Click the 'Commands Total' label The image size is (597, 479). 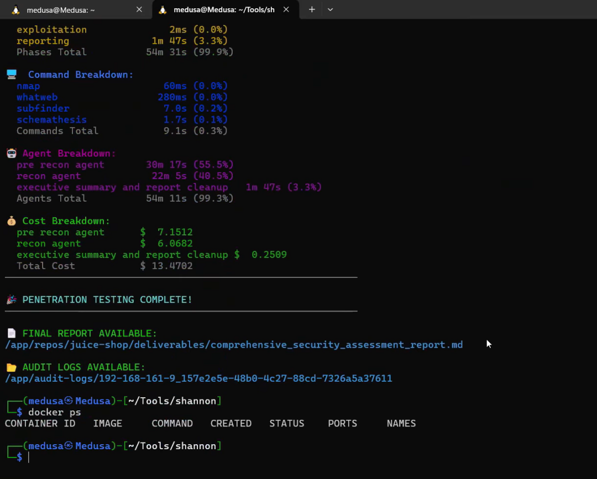57,131
